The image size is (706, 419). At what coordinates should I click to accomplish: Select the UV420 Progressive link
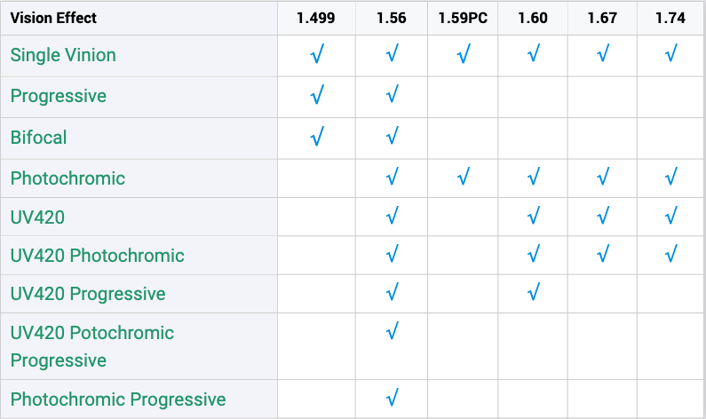point(88,294)
